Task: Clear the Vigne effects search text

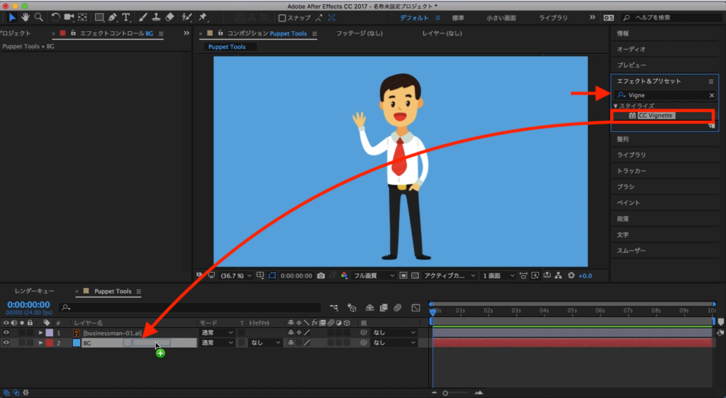Action: [x=712, y=95]
